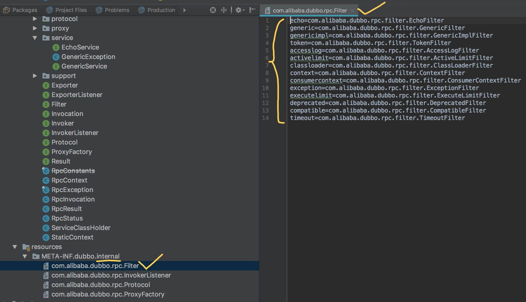Expand the protocol folder
Viewport: 526px width, 302px height.
point(35,19)
